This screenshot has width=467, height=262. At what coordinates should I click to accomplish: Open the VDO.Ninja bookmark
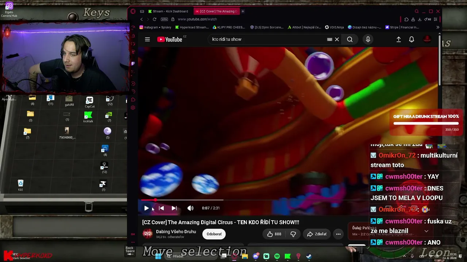pos(334,27)
